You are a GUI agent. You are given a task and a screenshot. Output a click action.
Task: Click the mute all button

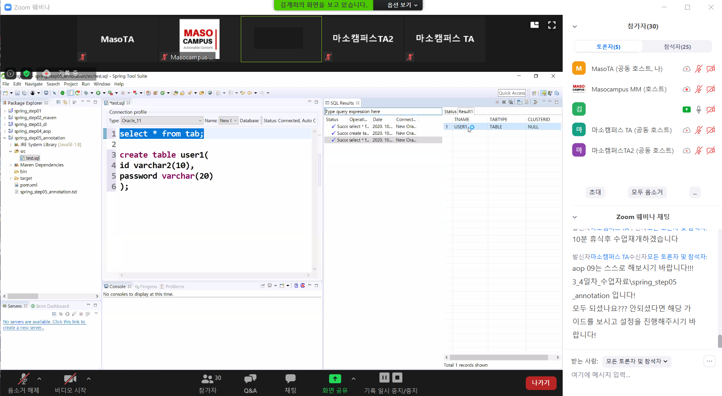647,192
